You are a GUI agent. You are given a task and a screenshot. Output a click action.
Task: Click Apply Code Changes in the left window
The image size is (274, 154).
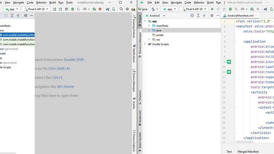click(67, 9)
